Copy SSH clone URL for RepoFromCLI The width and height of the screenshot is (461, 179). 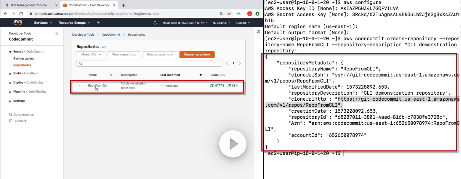232,86
